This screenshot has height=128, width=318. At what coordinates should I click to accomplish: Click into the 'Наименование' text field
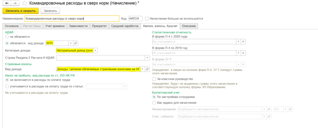71,19
